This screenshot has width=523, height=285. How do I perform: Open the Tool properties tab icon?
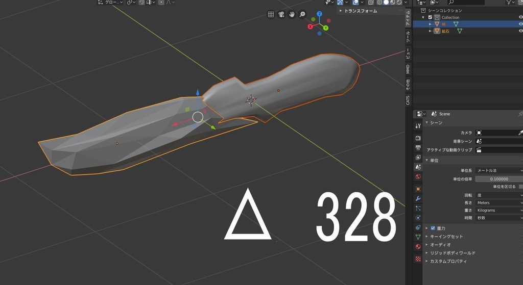418,126
